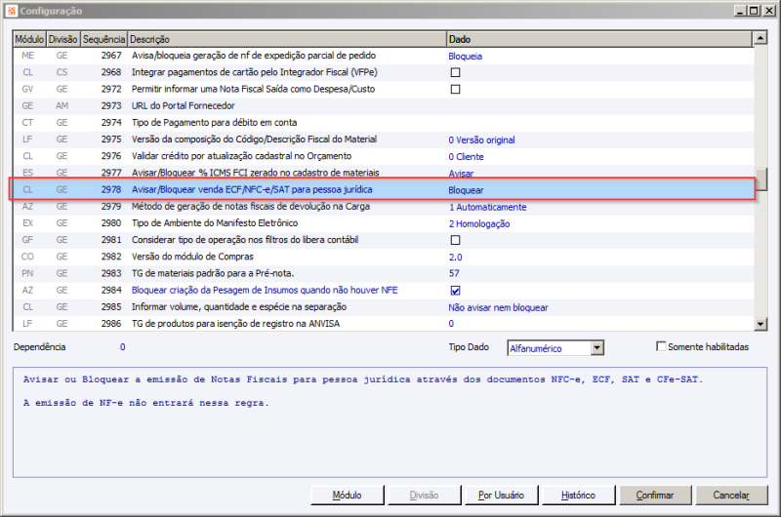The height and width of the screenshot is (517, 781).
Task: Click the '2 Homologação' value
Action: pyautogui.click(x=479, y=224)
